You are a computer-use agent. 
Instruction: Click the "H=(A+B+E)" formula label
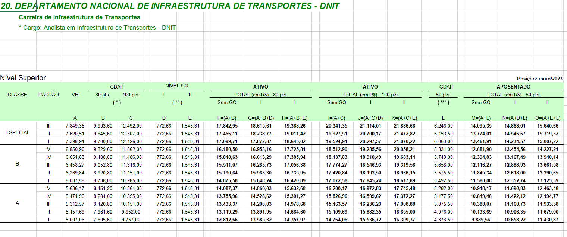point(295,118)
